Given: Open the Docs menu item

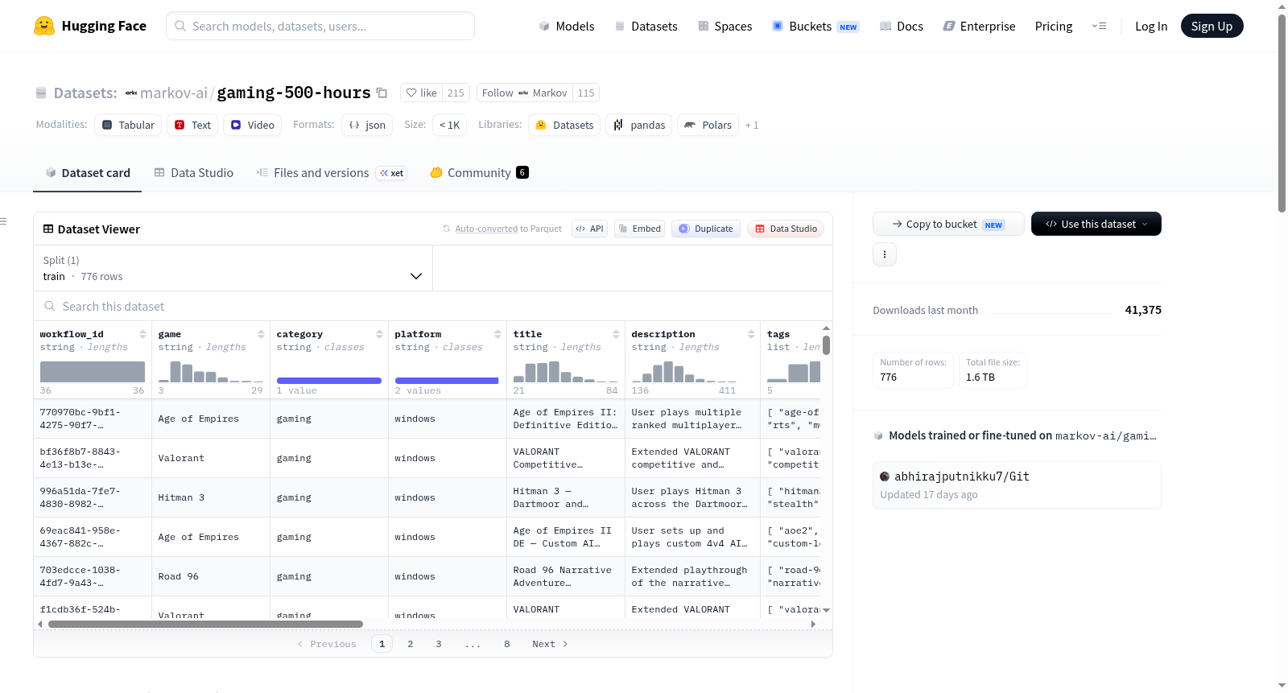Looking at the screenshot, I should tap(901, 26).
